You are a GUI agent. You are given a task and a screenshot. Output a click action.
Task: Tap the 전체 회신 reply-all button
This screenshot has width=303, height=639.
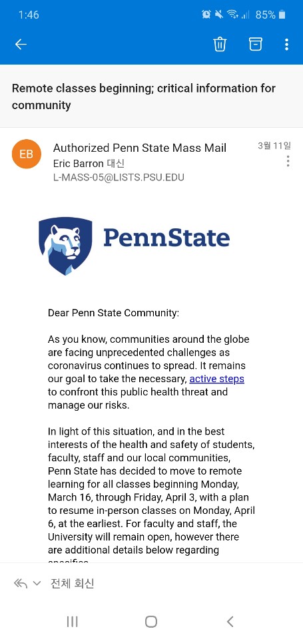[72, 584]
